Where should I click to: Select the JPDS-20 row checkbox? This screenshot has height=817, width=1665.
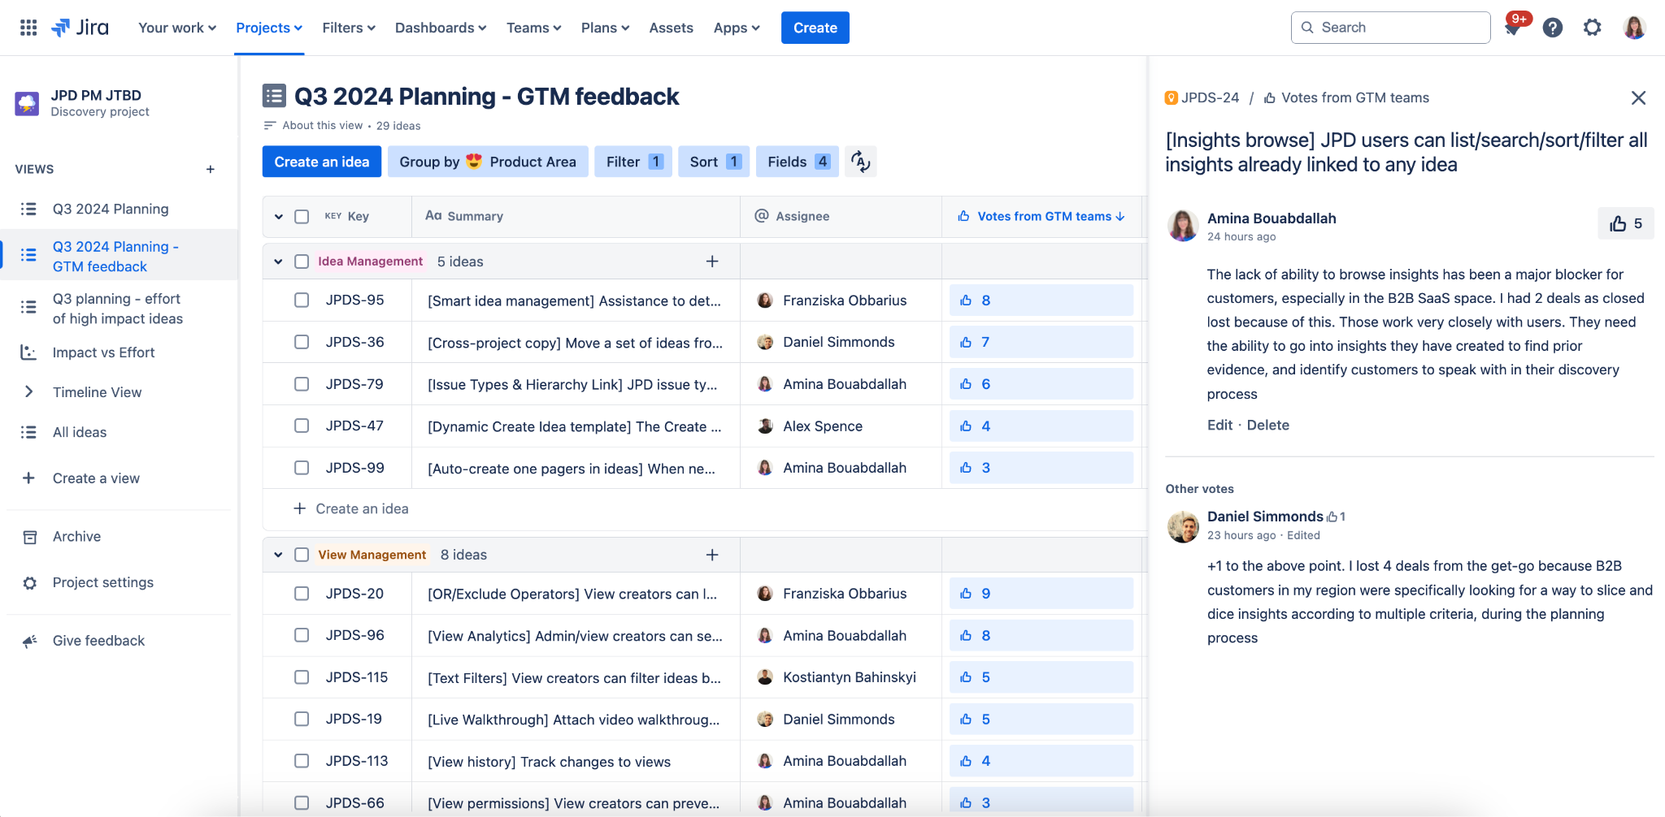[x=302, y=594]
